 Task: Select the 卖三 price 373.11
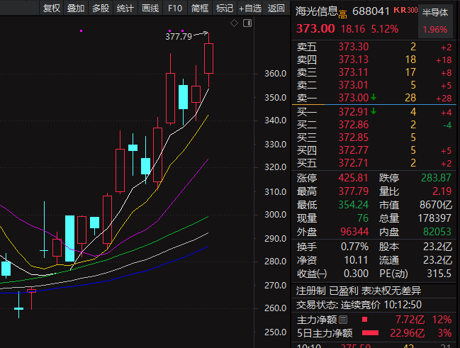(353, 72)
